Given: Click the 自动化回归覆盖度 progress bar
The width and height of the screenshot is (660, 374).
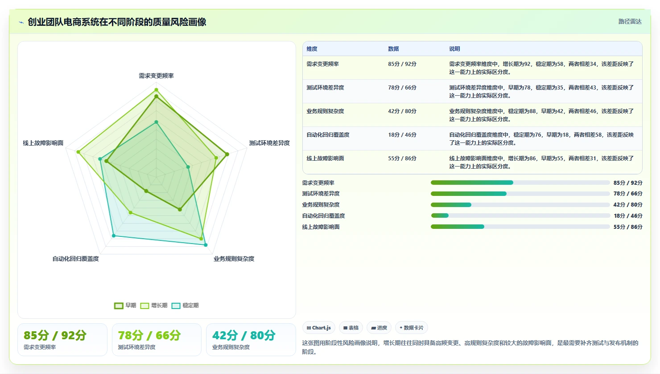Looking at the screenshot, I should (520, 215).
